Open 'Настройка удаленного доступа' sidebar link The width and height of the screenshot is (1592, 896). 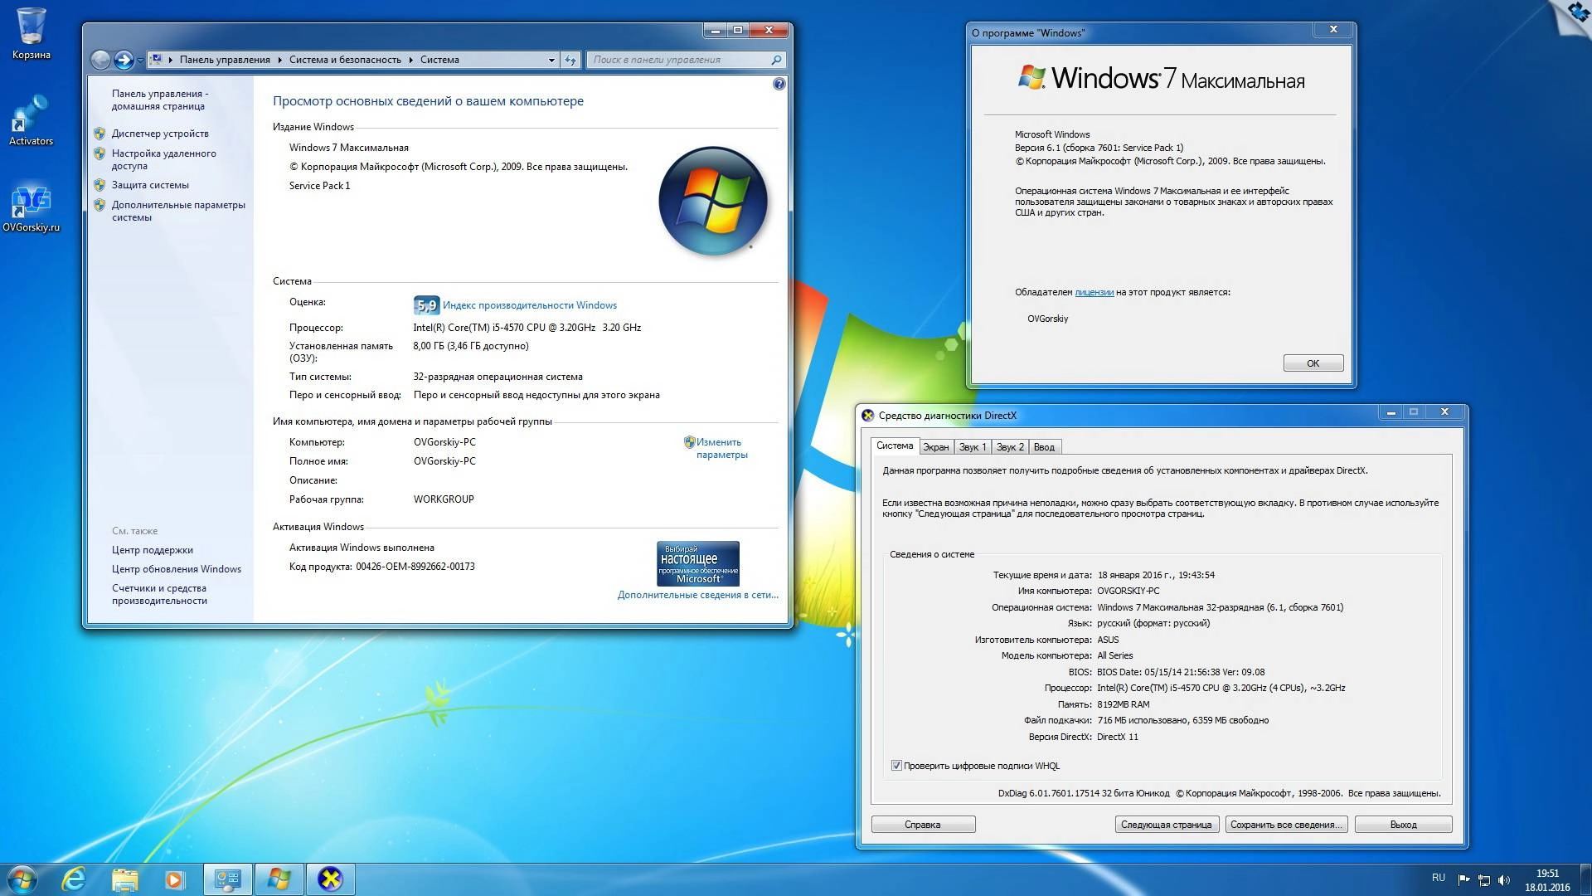164,159
